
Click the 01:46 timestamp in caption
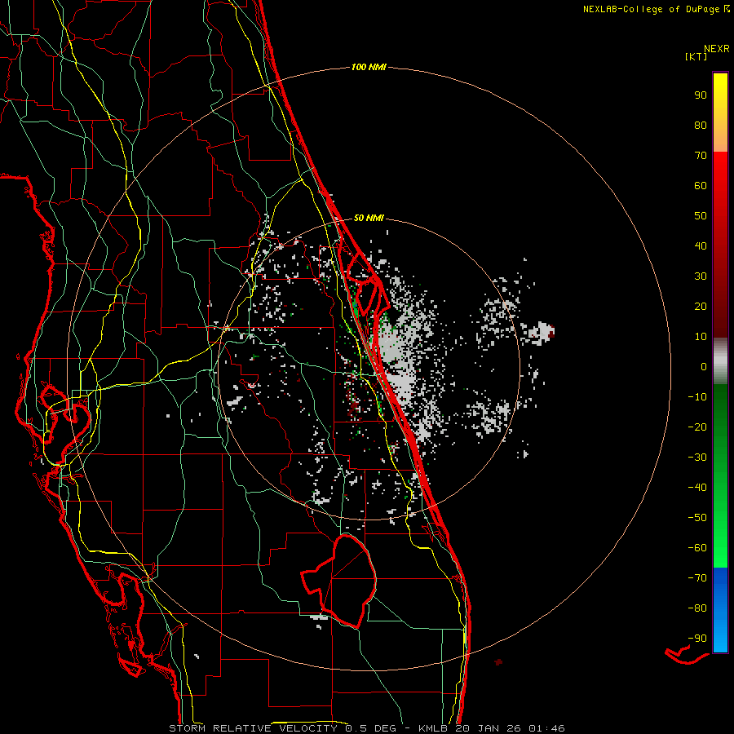point(546,728)
